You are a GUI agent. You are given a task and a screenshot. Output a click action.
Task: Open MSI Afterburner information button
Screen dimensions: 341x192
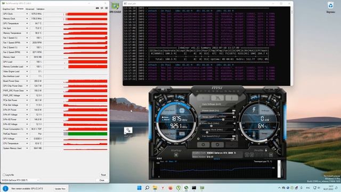point(231,98)
